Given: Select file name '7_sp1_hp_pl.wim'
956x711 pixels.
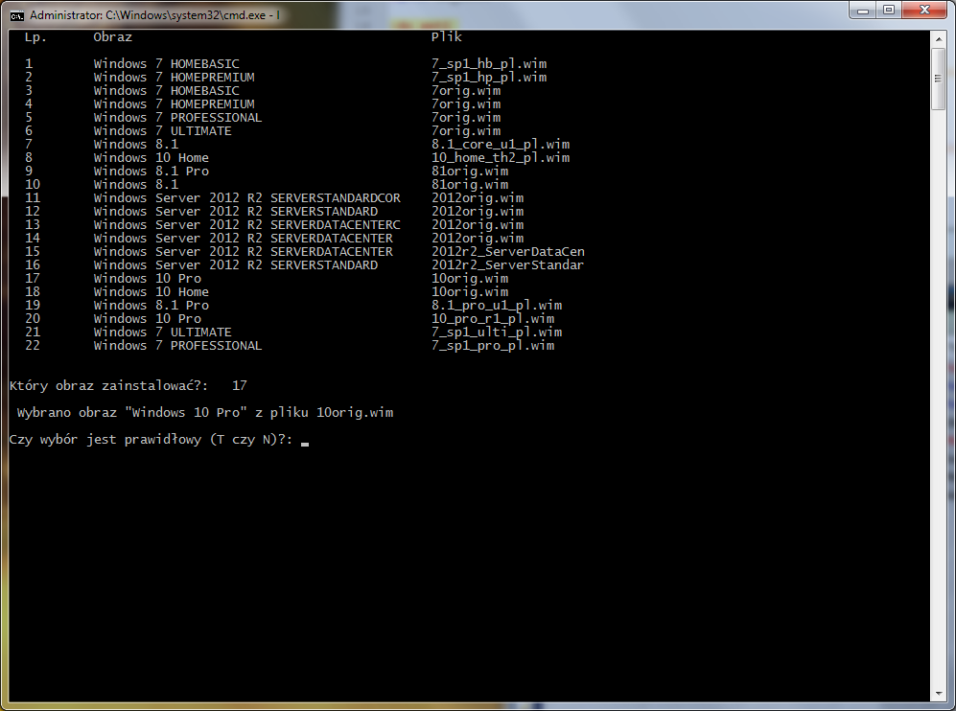Looking at the screenshot, I should 489,78.
